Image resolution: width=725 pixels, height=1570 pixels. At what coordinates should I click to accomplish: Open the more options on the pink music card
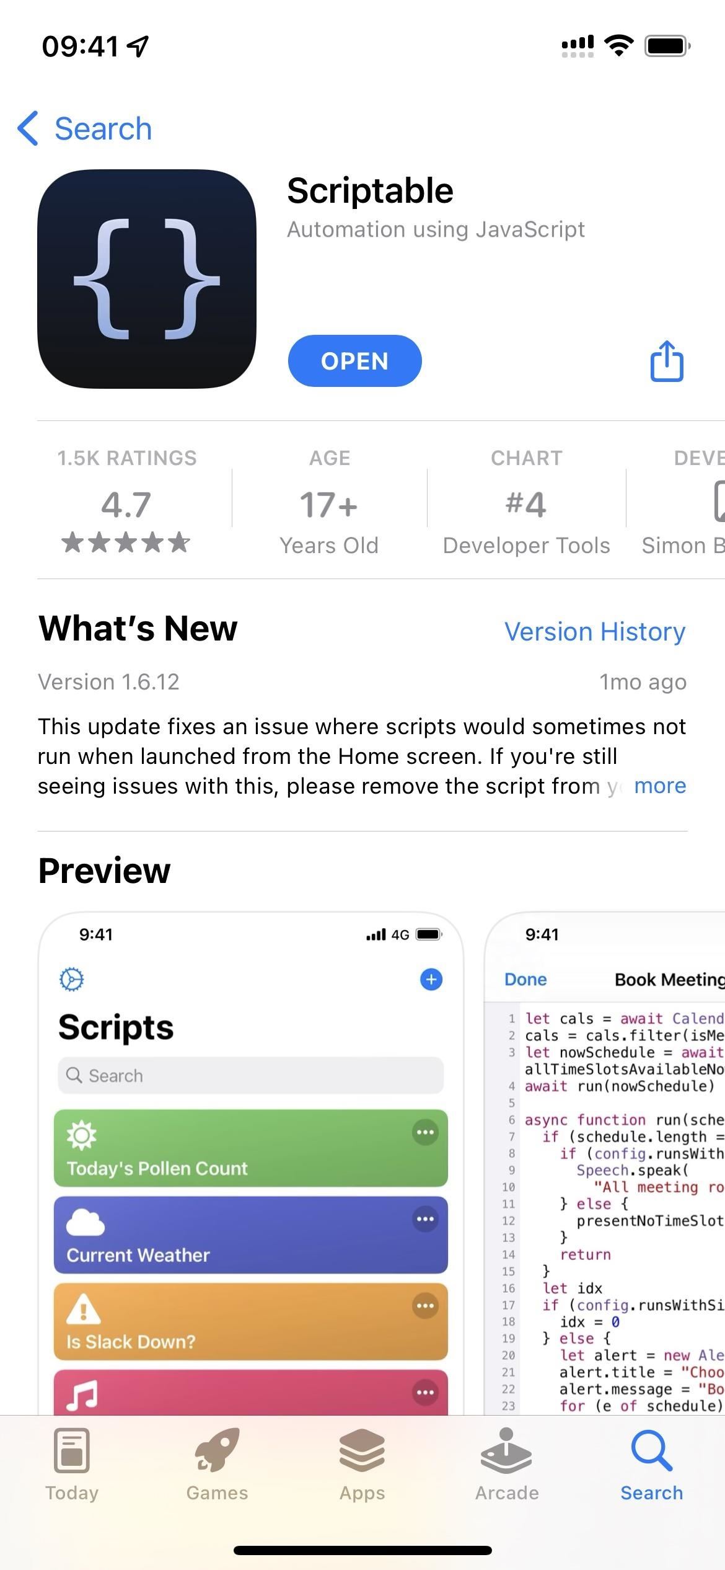425,1393
